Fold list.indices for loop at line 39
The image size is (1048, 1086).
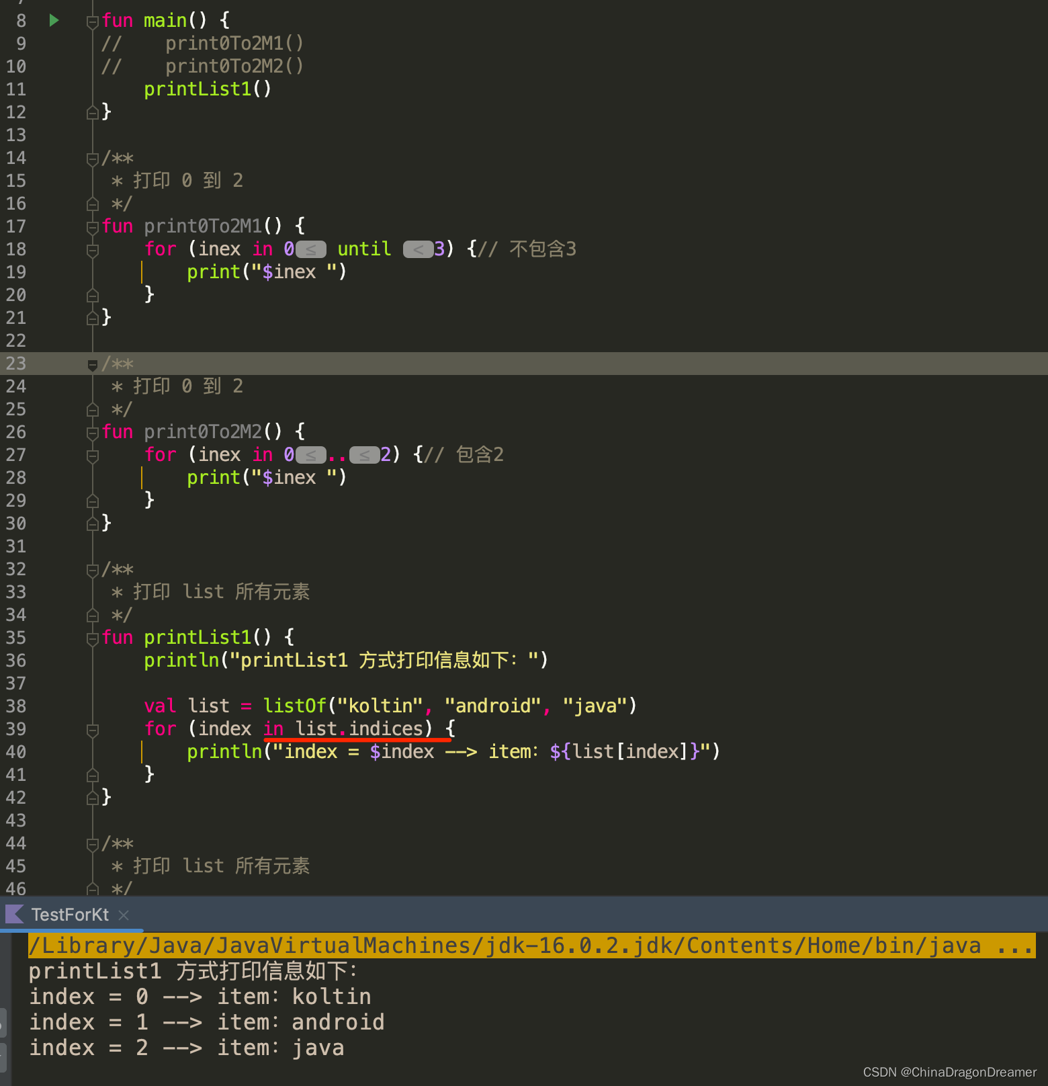click(93, 730)
